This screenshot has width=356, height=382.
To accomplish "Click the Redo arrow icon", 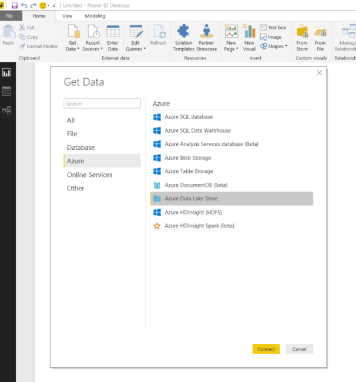I will [x=33, y=5].
